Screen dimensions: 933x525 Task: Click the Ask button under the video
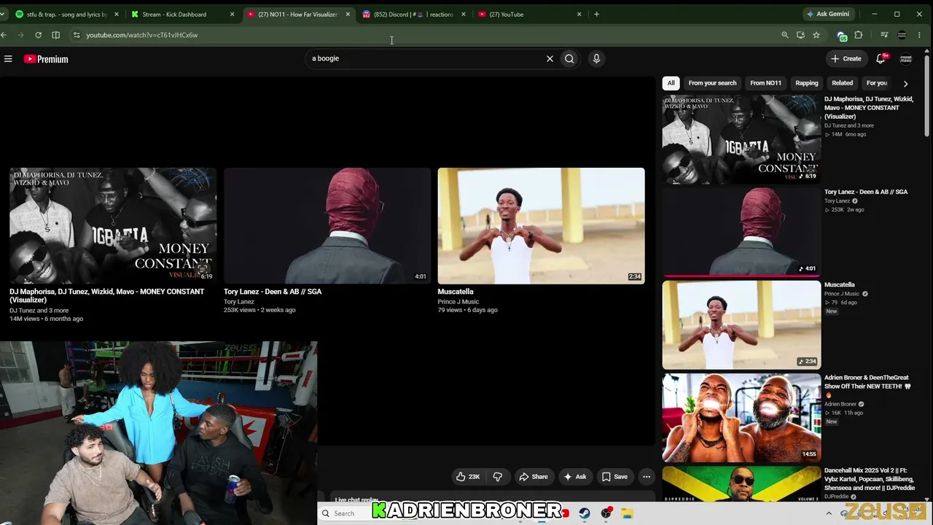click(575, 477)
